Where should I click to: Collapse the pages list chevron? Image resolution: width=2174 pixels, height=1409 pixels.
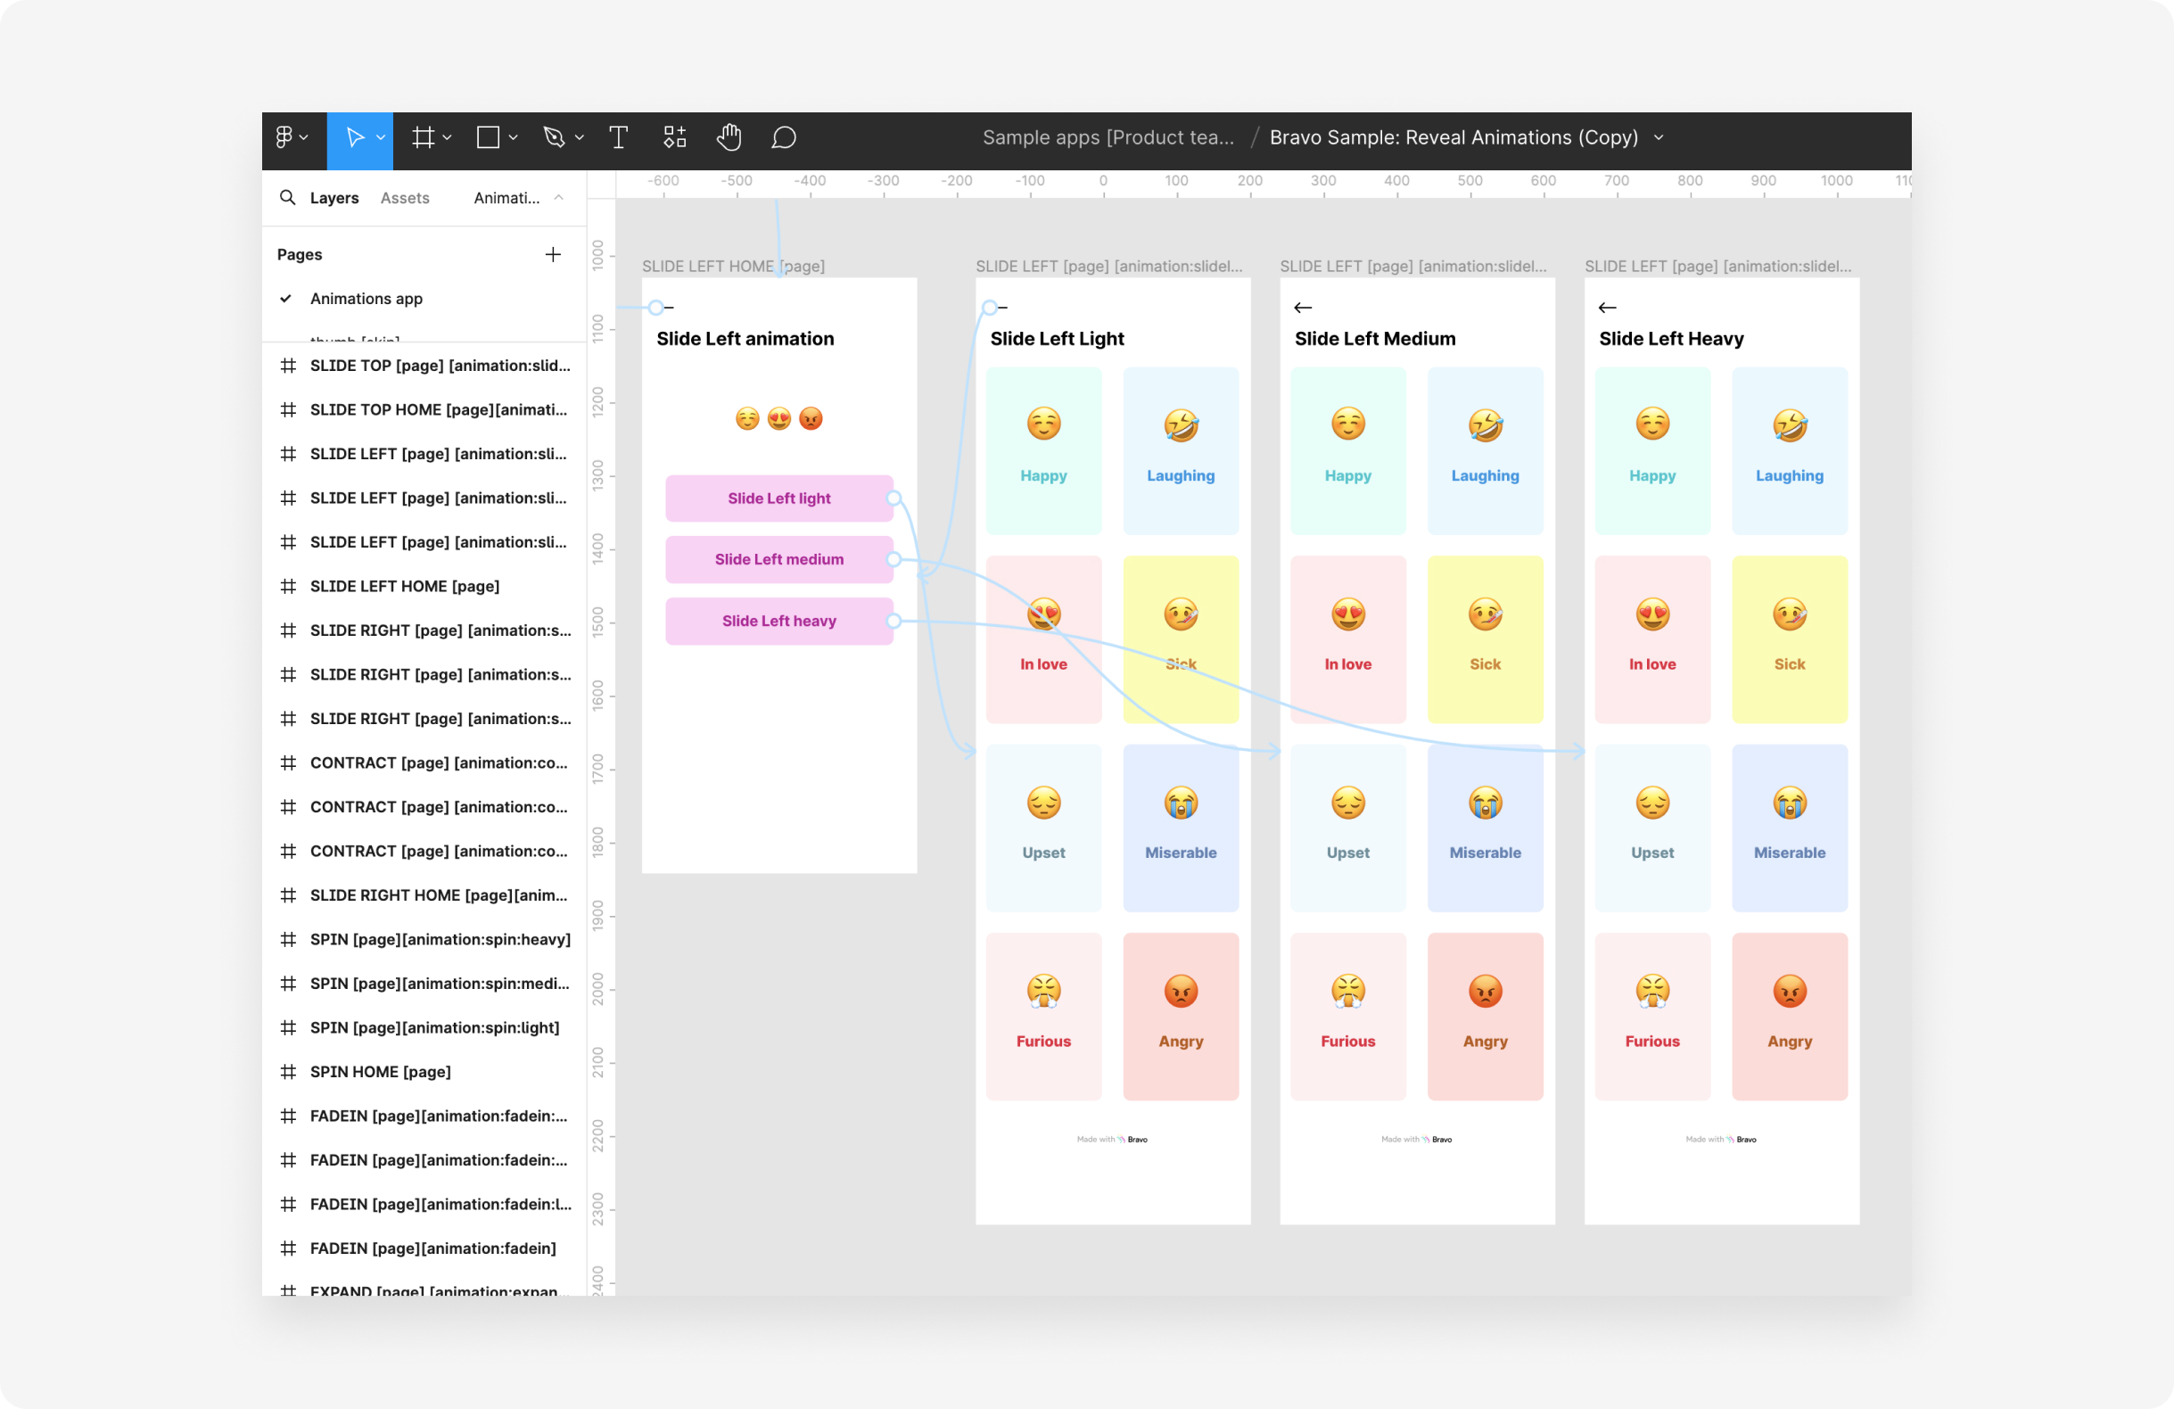click(x=559, y=197)
